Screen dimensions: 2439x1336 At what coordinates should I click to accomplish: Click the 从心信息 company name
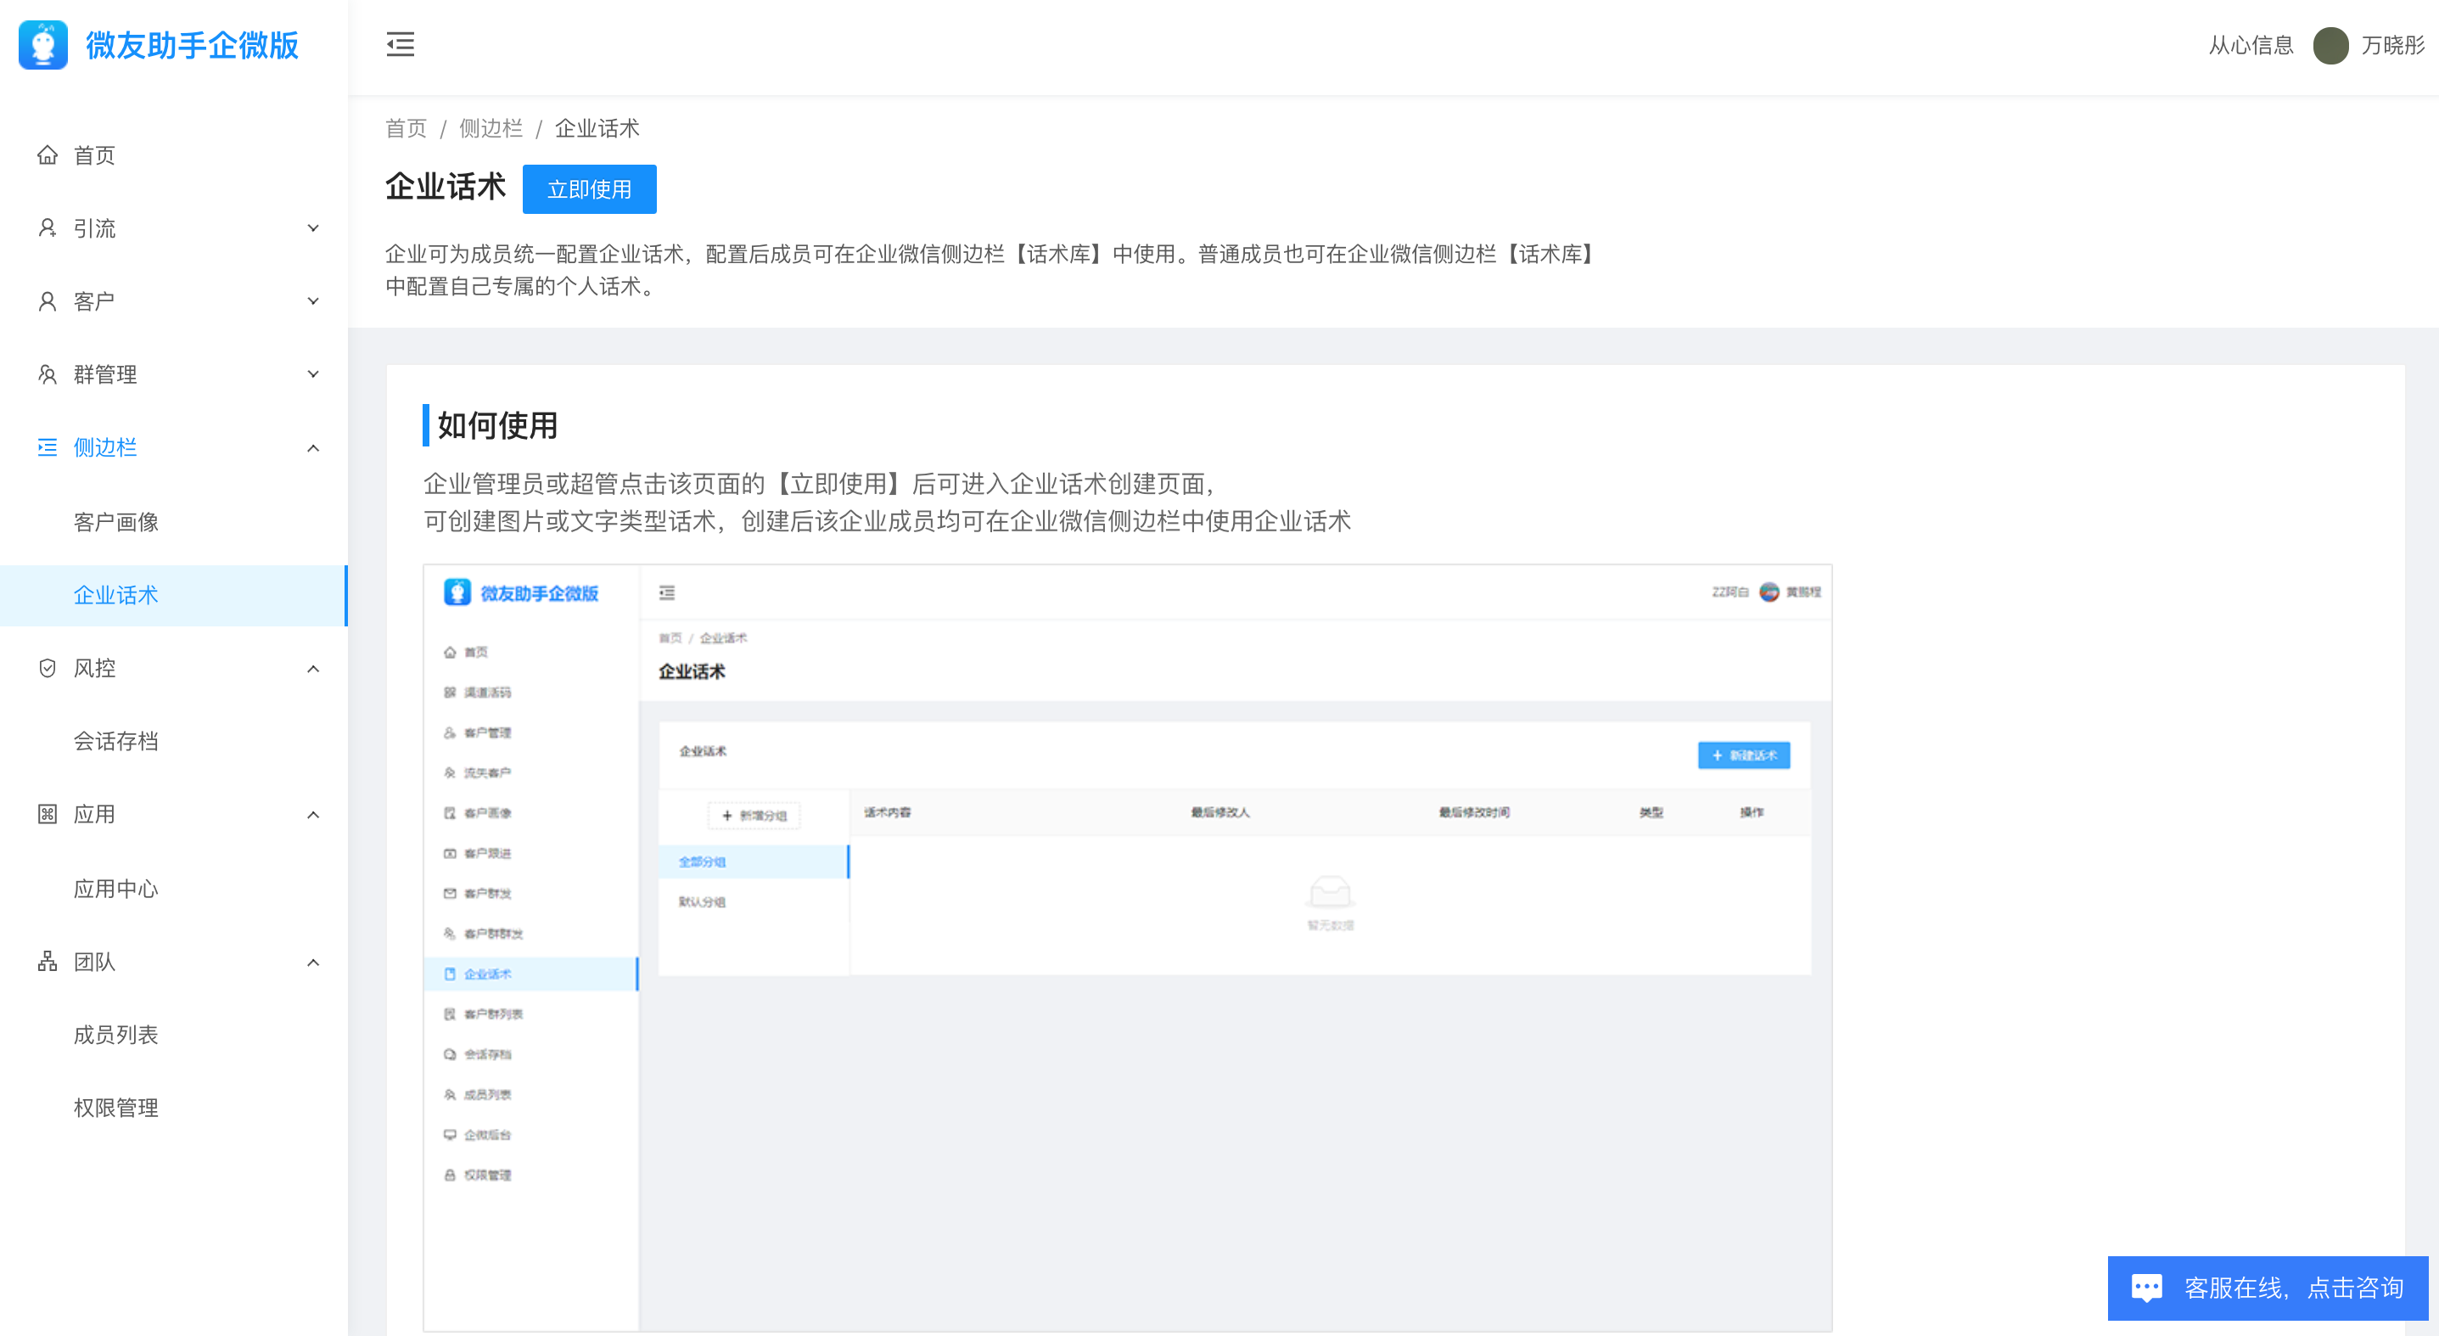[x=2251, y=46]
